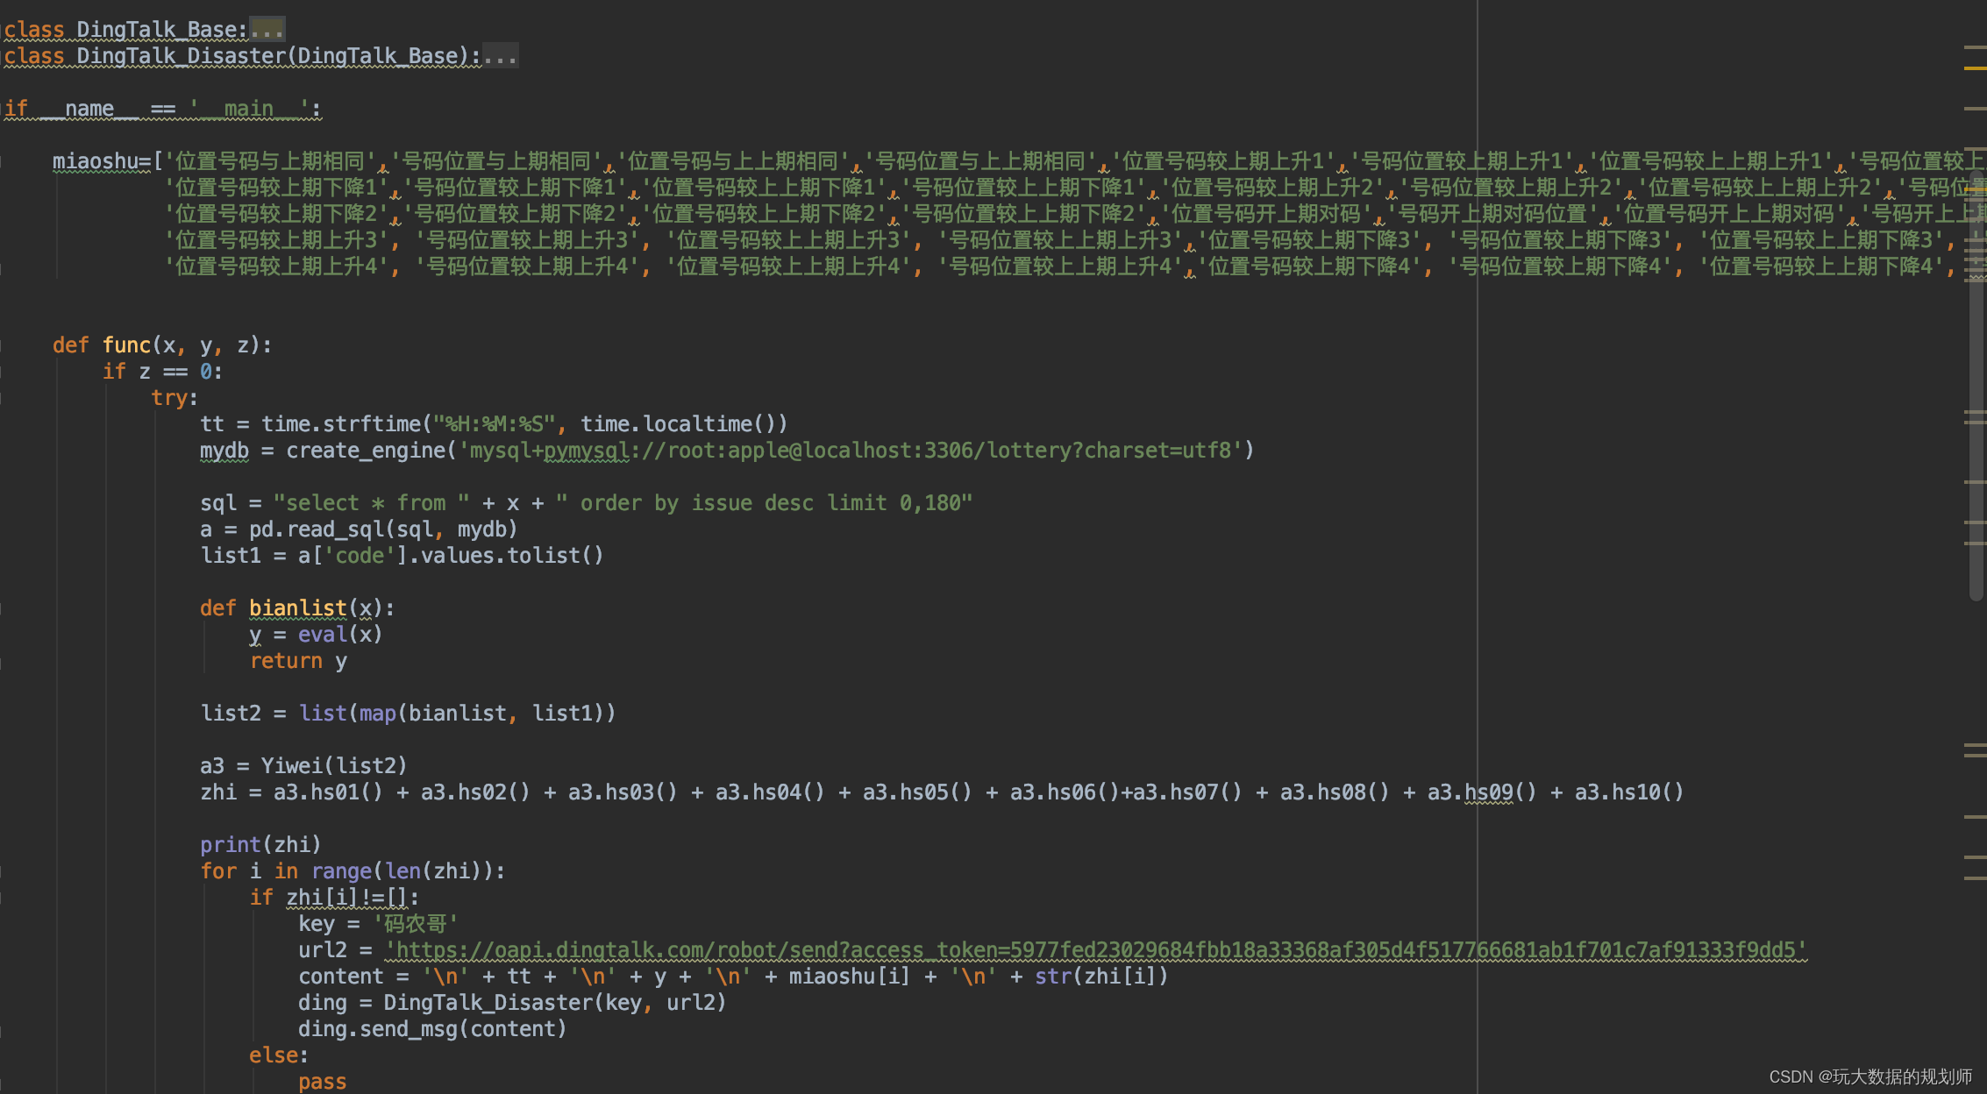This screenshot has height=1094, width=1987.
Task: Open the dingtalk robot URL link
Action: (x=1096, y=950)
